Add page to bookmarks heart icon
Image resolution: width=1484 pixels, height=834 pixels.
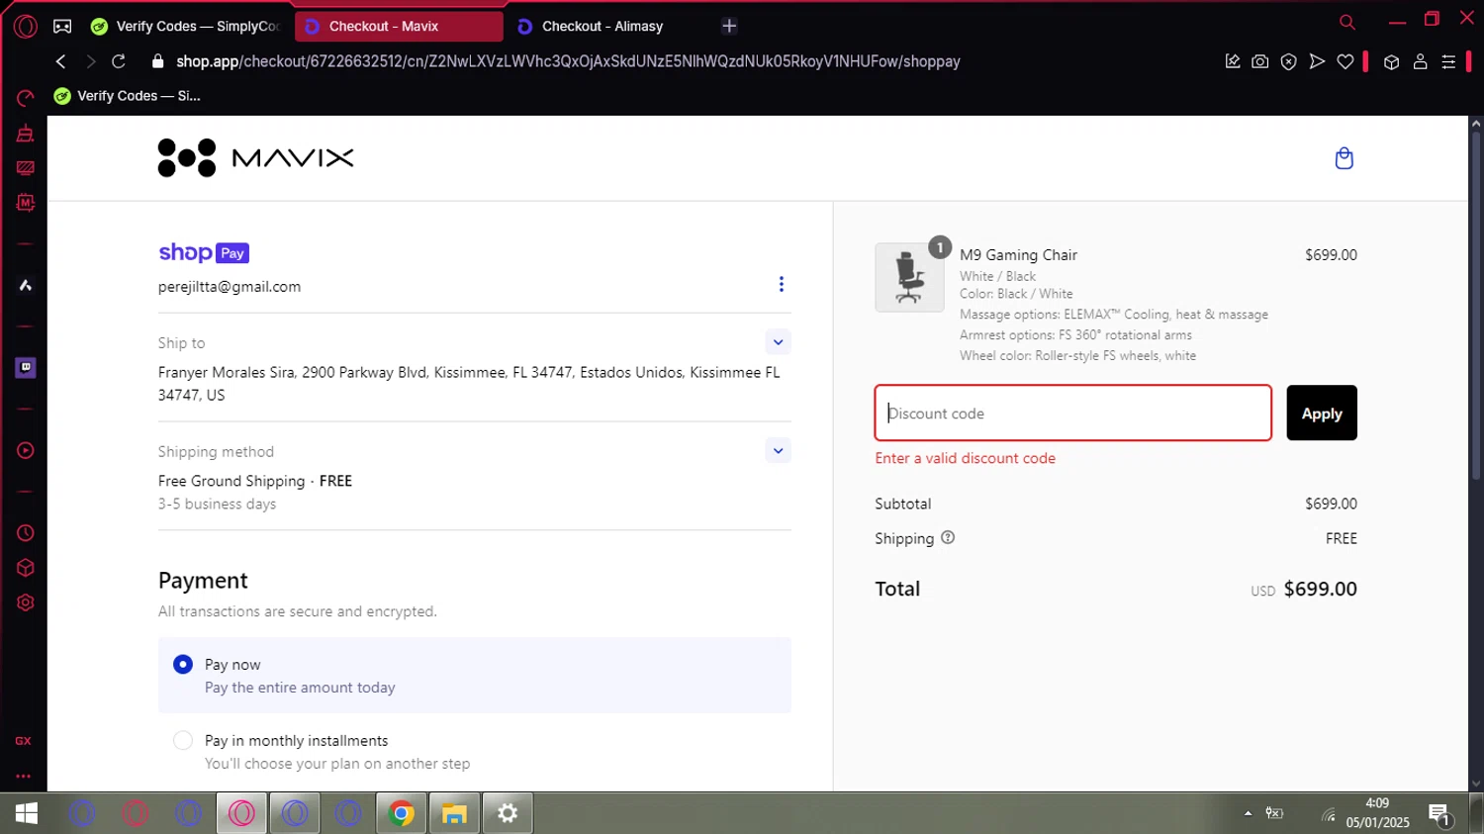(x=1345, y=61)
